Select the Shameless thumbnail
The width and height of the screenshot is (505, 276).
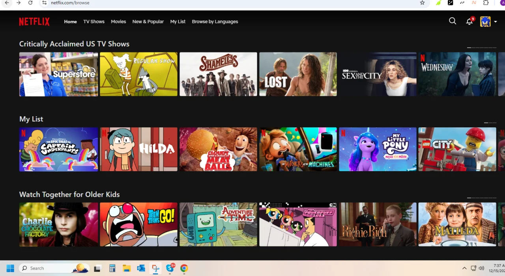pyautogui.click(x=218, y=74)
